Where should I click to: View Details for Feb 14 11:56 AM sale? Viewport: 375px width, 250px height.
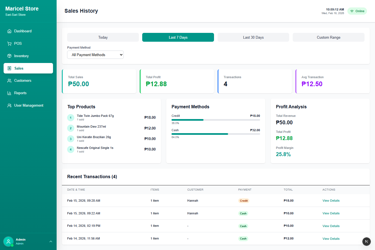331,239
